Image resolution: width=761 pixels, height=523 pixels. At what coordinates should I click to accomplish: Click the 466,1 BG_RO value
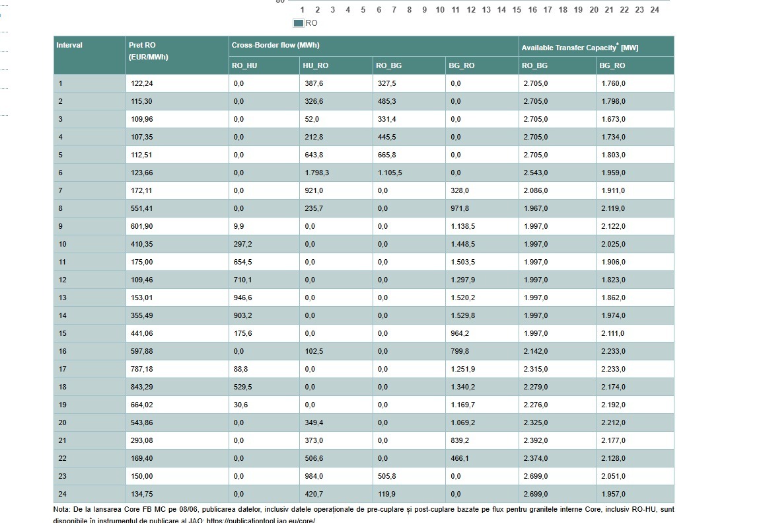460,458
